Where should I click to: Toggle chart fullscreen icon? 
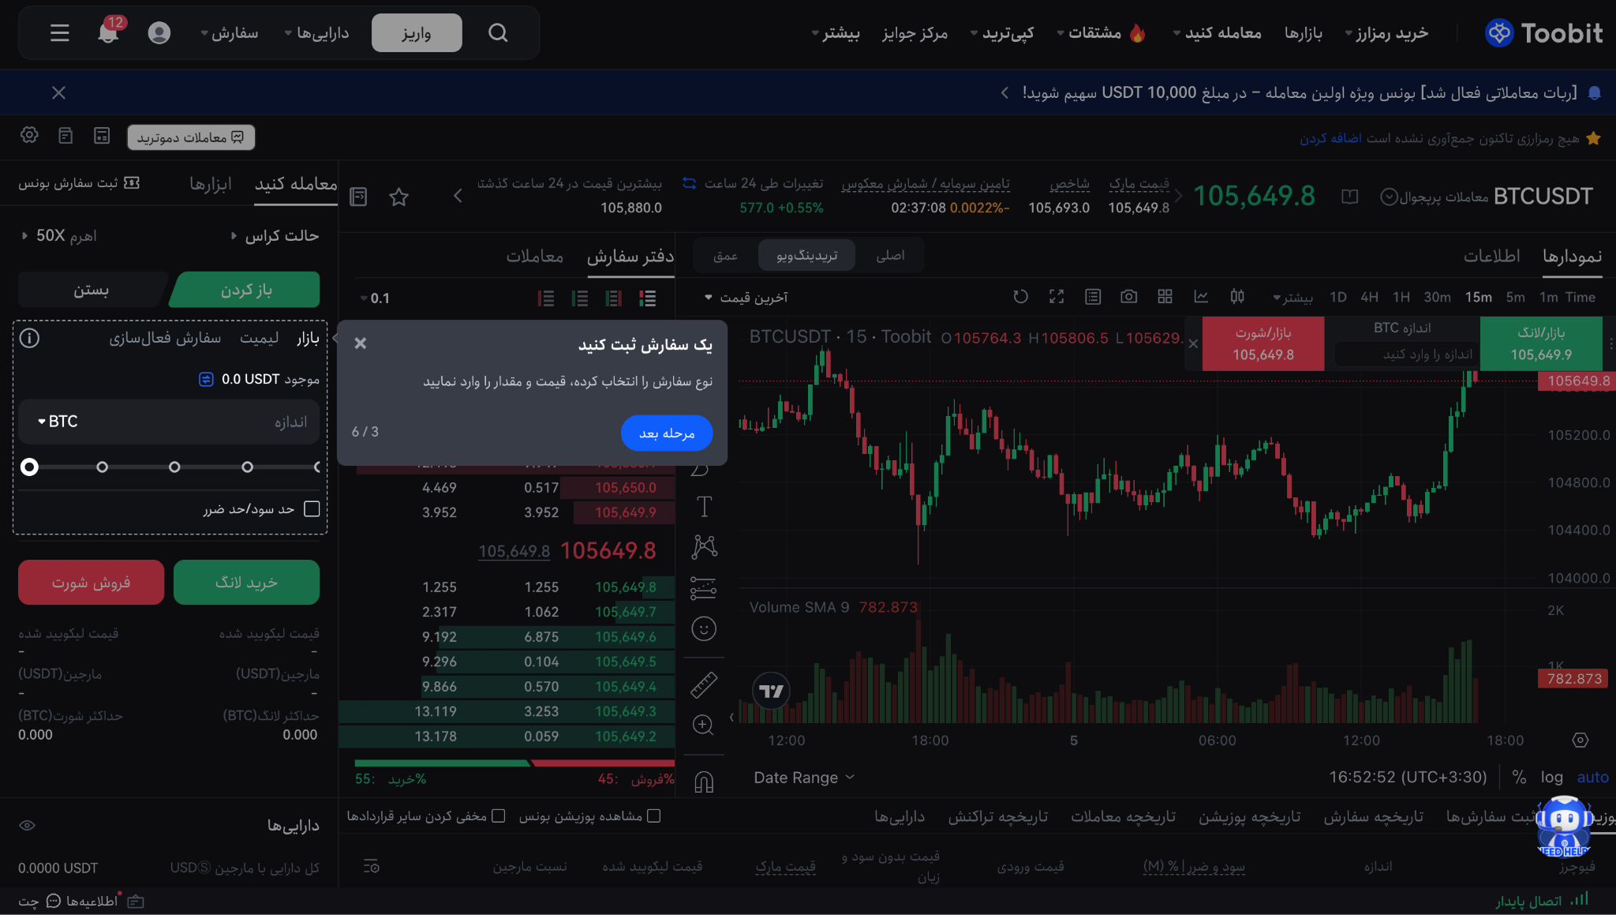pos(1056,297)
